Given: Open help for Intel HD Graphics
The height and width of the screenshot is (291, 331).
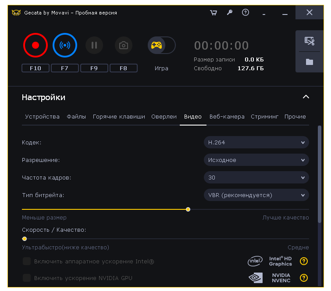Looking at the screenshot, I should point(304,262).
